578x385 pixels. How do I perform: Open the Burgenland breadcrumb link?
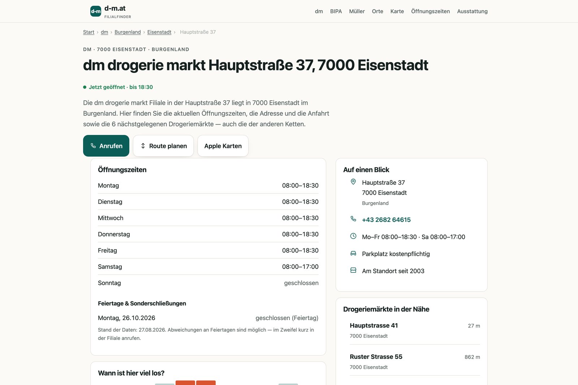[x=128, y=32]
